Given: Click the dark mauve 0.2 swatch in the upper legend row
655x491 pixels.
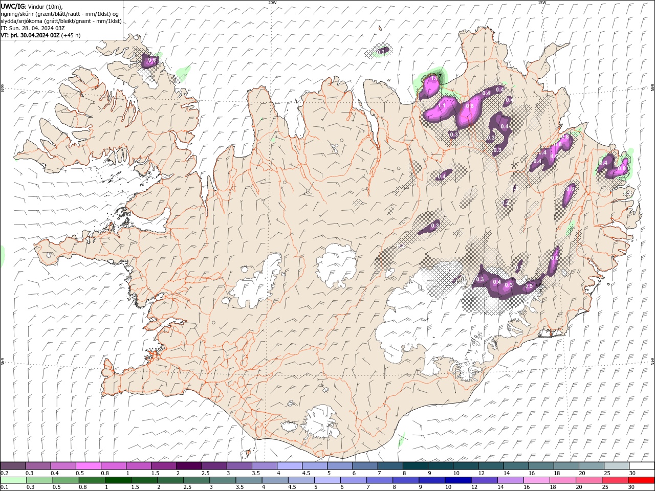Looking at the screenshot, I should click(13, 466).
